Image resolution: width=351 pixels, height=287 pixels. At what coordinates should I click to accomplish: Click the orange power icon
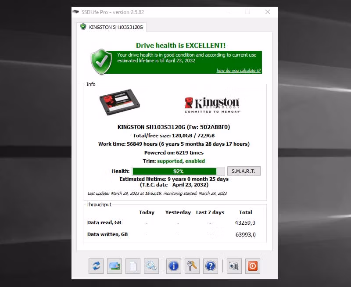tap(253, 266)
